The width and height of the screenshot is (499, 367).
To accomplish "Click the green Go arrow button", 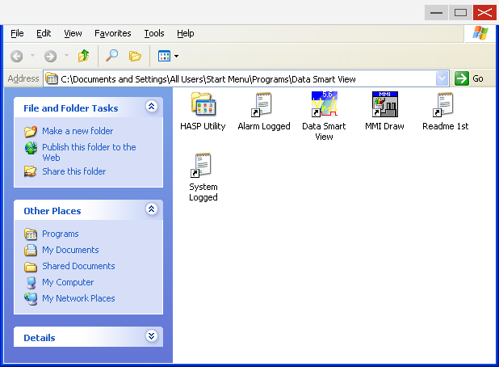I will pyautogui.click(x=461, y=78).
